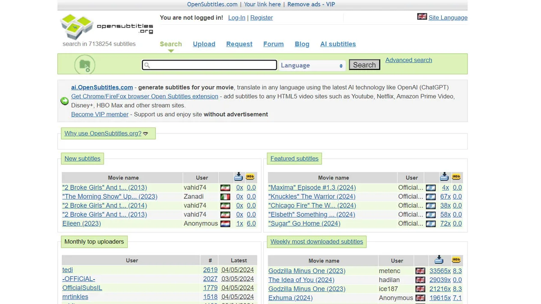
Task: Click the UK flag beside Site Language
Action: coord(422,17)
